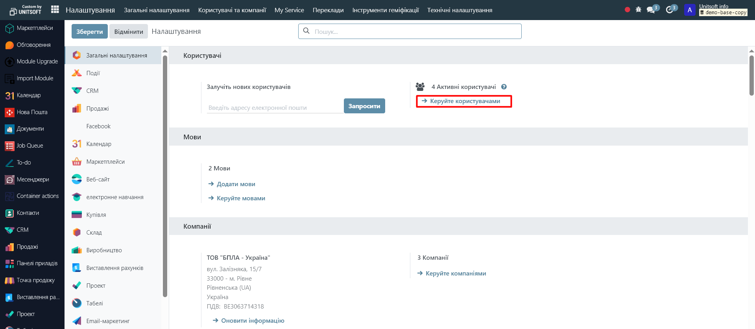The image size is (755, 329).
Task: Open Месенджери in the left app sidebar
Action: tap(33, 179)
